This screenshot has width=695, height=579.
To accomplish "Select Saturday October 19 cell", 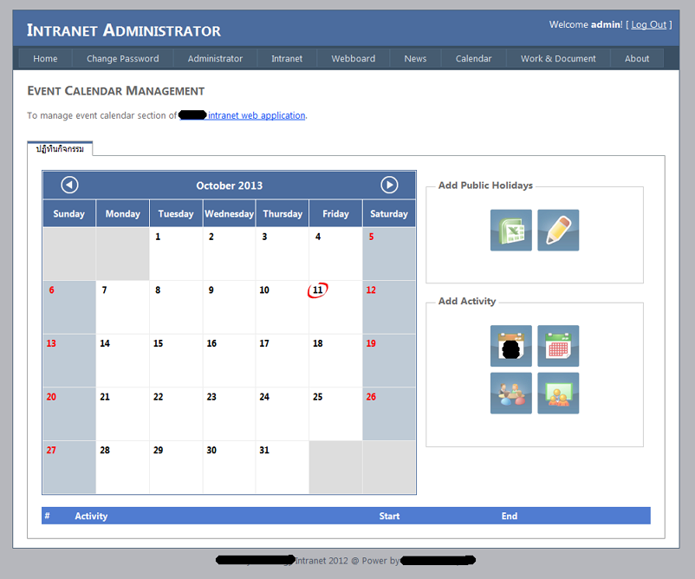I will coord(389,361).
